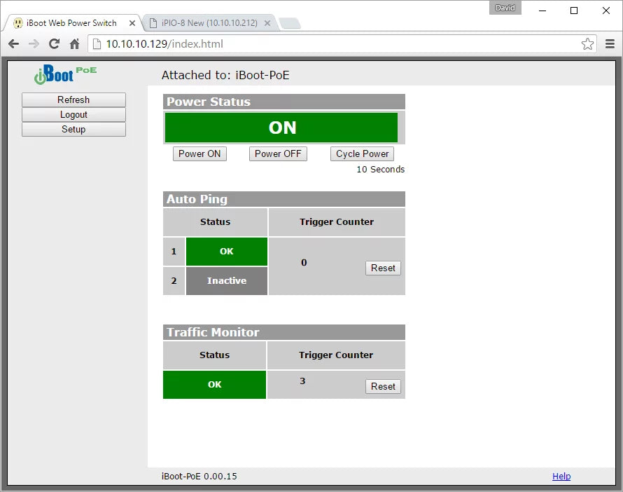Click the Auto Ping 1 OK status cell
623x492 pixels.
227,252
